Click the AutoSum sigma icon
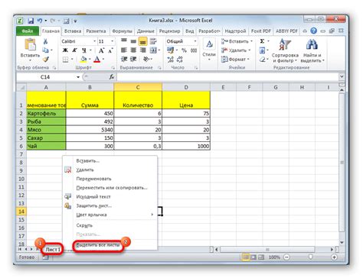 pos(262,41)
